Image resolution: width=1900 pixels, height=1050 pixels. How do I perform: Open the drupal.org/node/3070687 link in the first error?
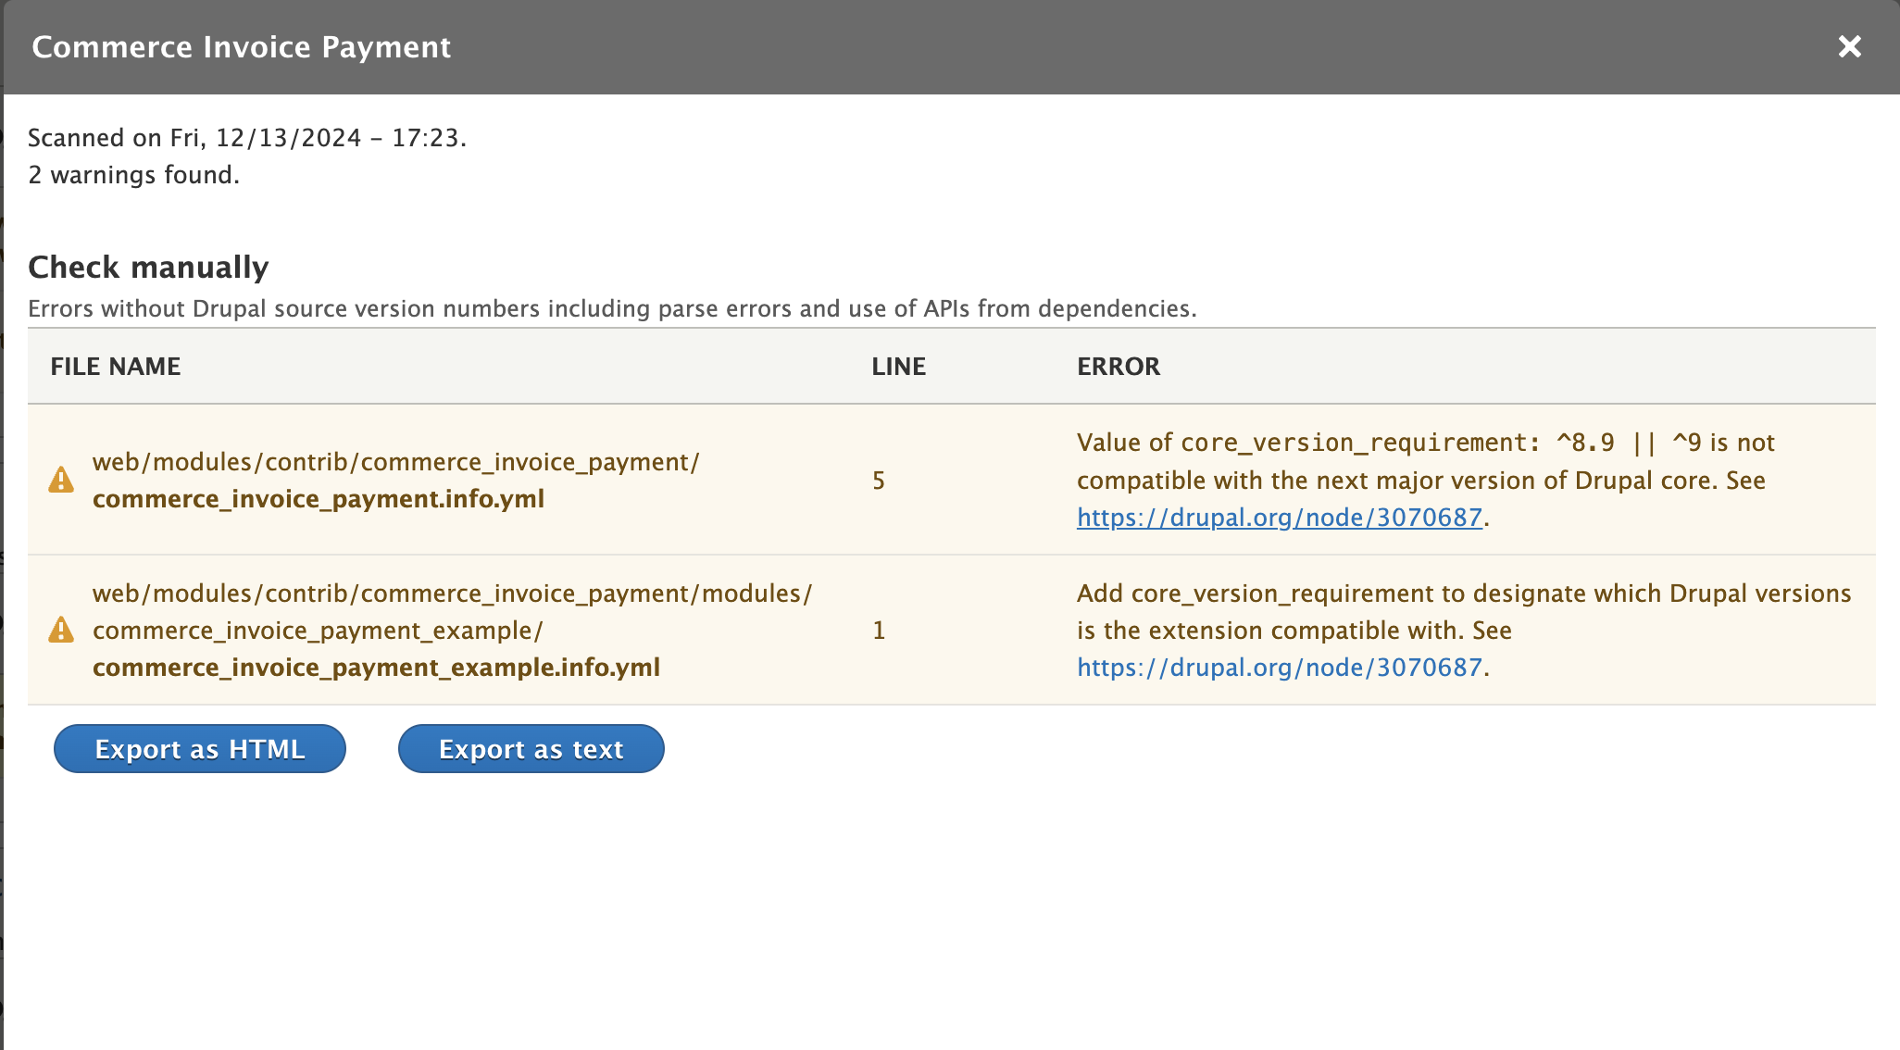point(1278,518)
